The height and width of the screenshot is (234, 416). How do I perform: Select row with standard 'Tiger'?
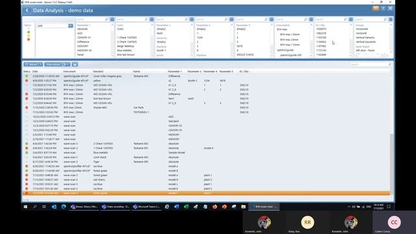click(207, 162)
